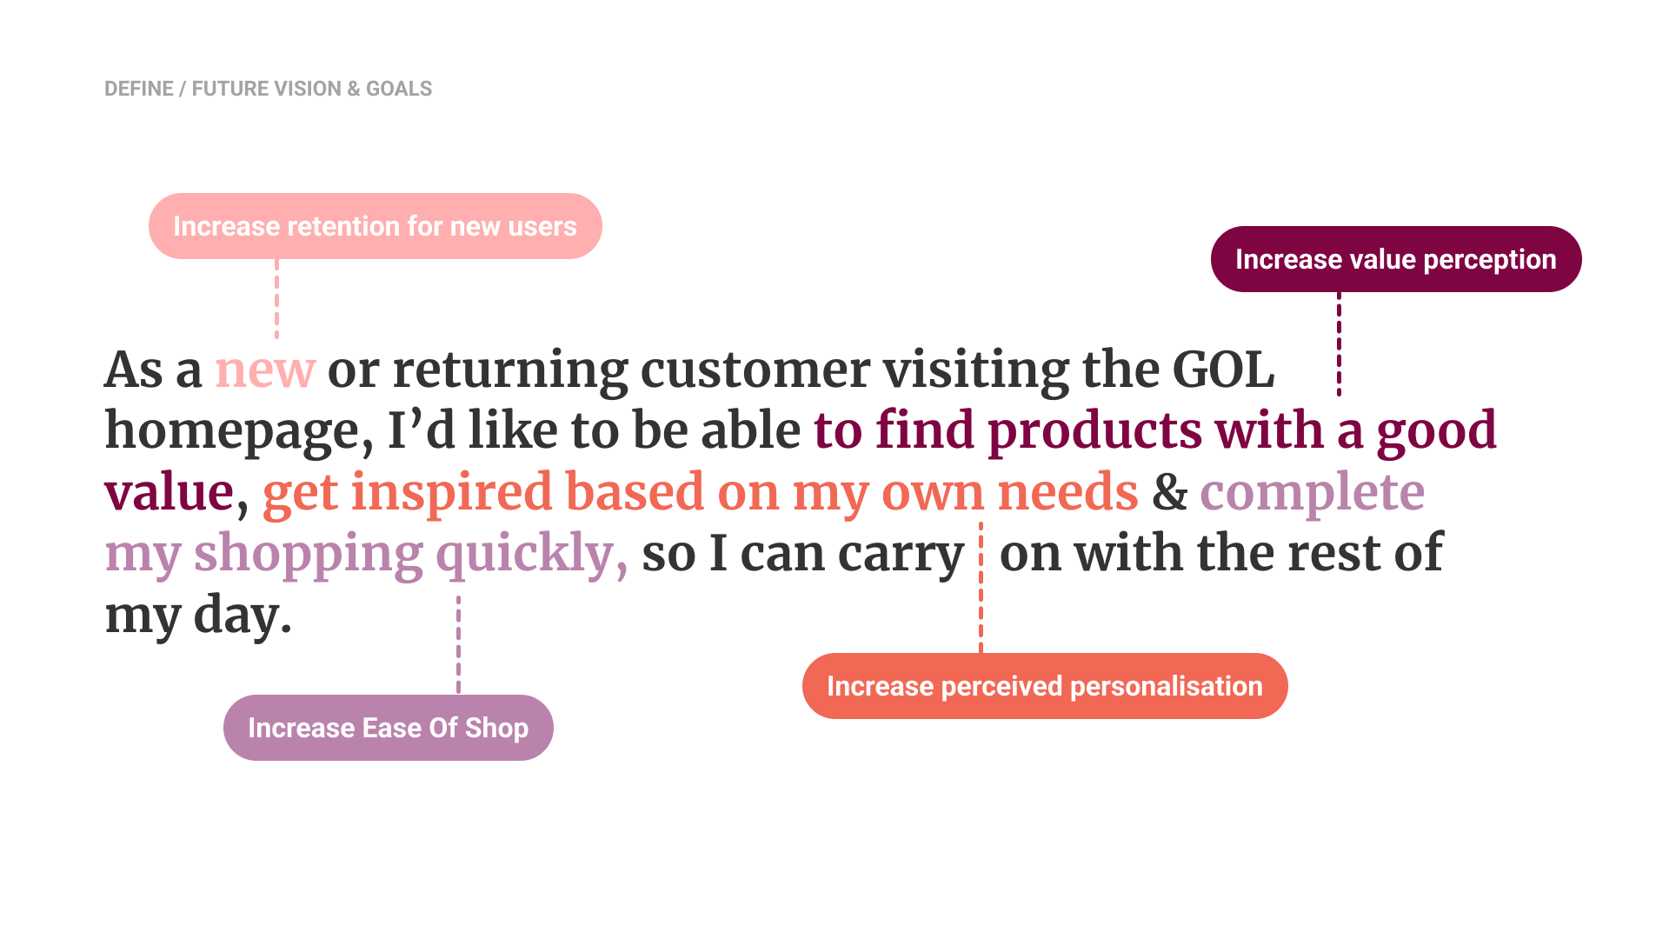Click the pink highlighted word 'new'
The height and width of the screenshot is (939, 1669).
[x=265, y=370]
